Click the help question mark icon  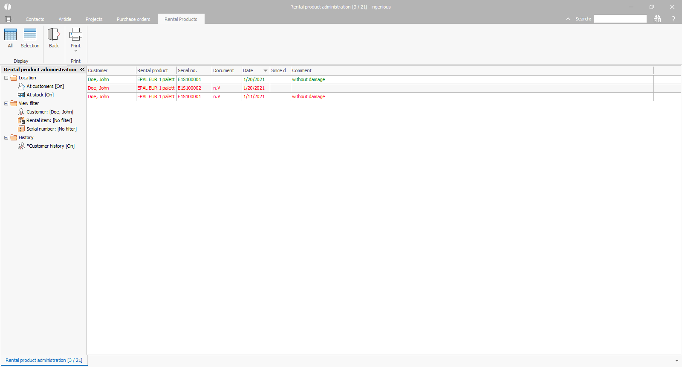coord(673,19)
